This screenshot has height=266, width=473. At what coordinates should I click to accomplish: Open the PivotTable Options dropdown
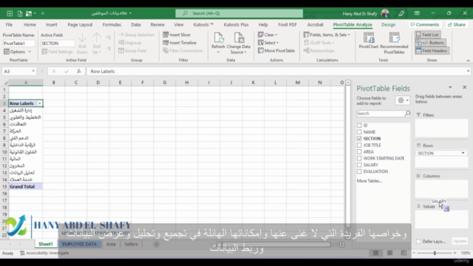[30, 52]
